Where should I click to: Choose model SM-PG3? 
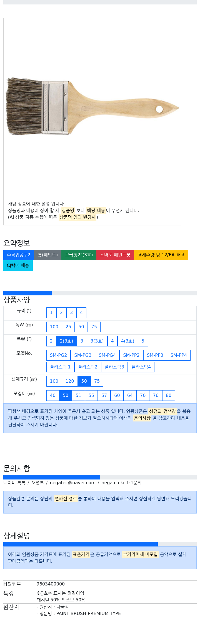pyautogui.click(x=83, y=355)
